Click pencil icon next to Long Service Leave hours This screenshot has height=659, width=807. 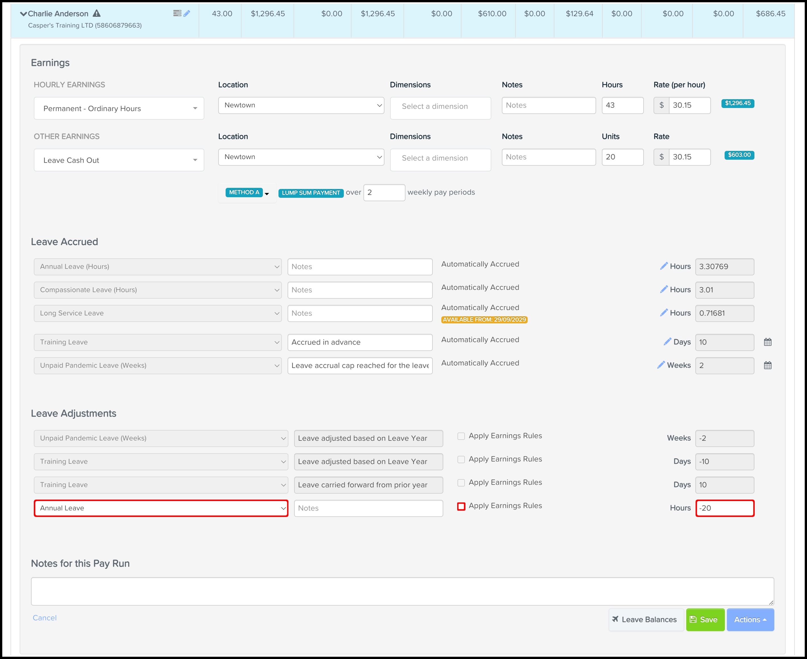point(664,313)
